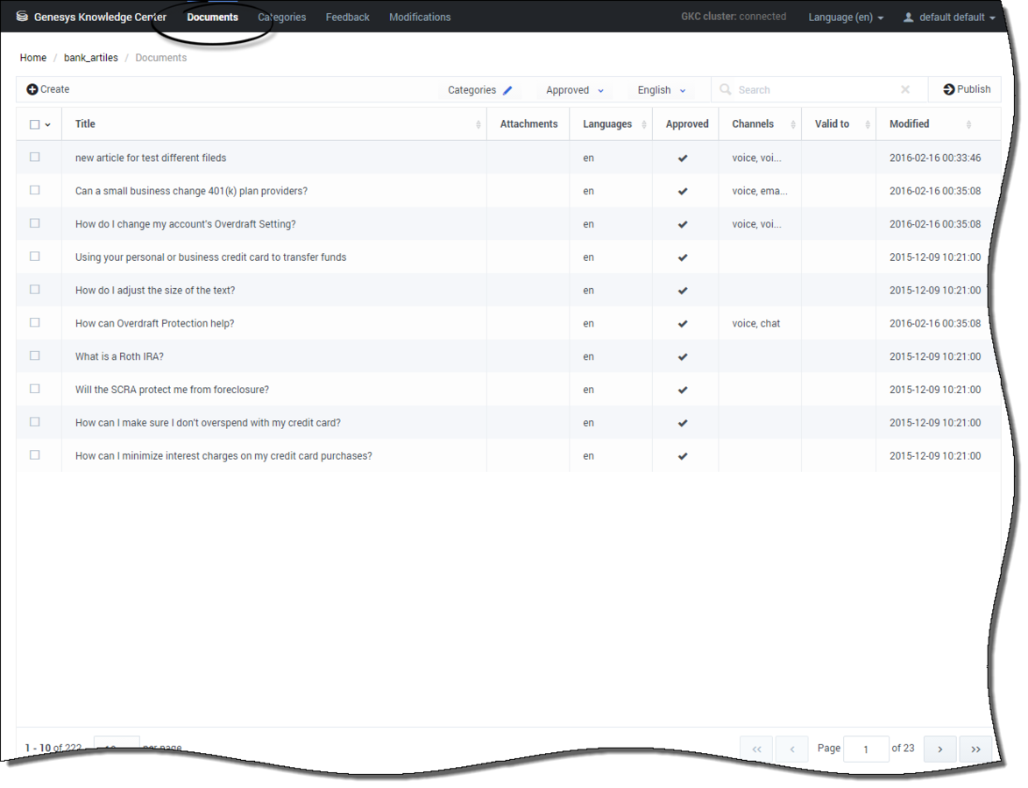Click the 'voice, ema...' channels cell

coord(759,191)
